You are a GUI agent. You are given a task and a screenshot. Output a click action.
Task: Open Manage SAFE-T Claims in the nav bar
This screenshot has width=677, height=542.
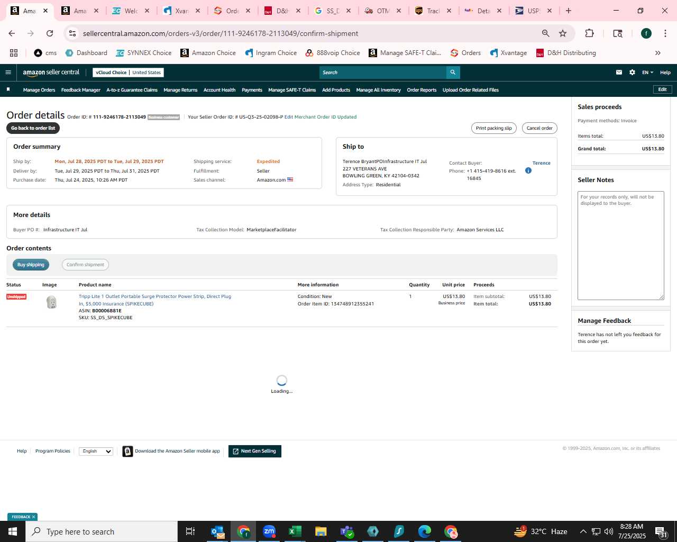pyautogui.click(x=292, y=90)
